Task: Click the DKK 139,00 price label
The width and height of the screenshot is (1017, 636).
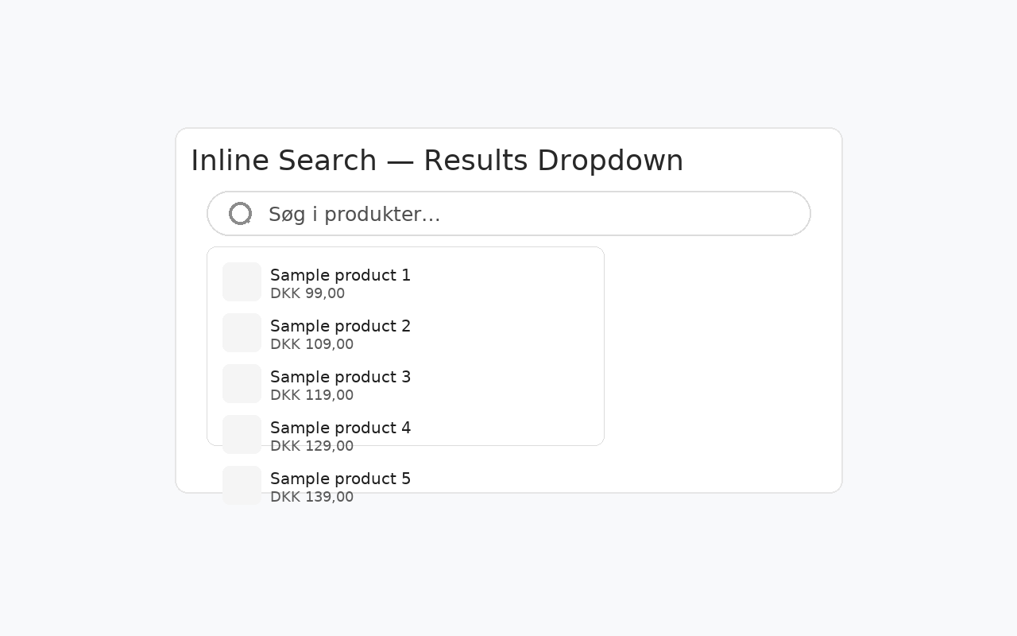Action: (311, 497)
